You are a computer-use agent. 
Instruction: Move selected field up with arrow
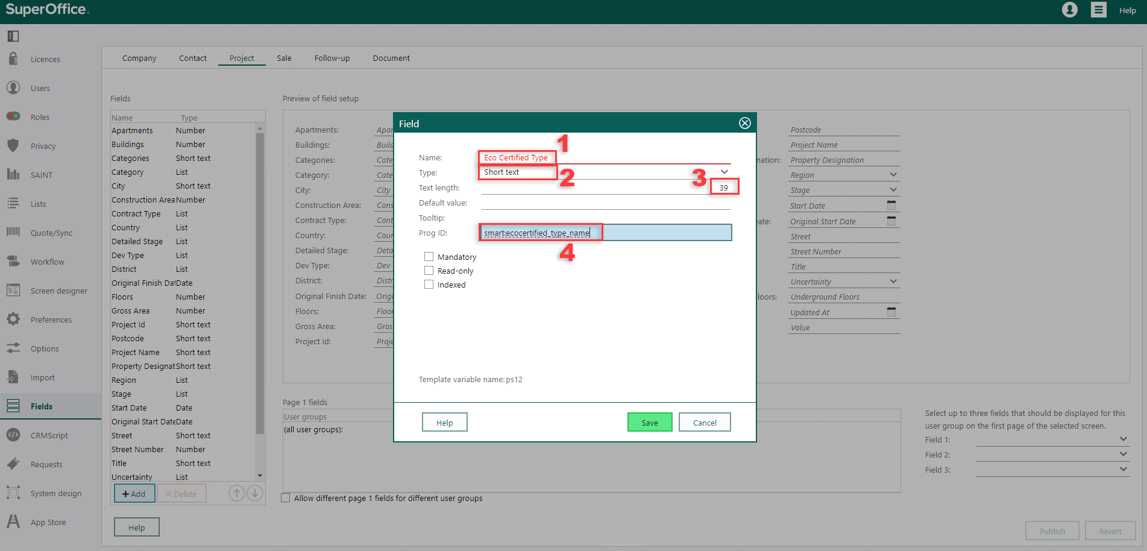tap(237, 493)
